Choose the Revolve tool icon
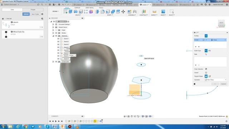The image size is (229, 129). [x=75, y=11]
